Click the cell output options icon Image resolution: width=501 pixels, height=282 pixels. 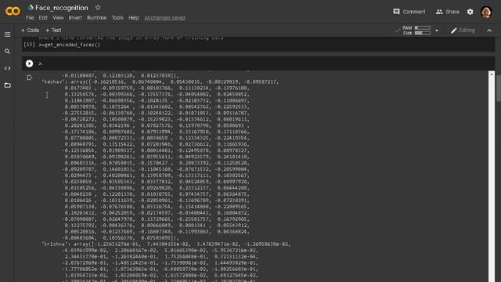coord(30,78)
